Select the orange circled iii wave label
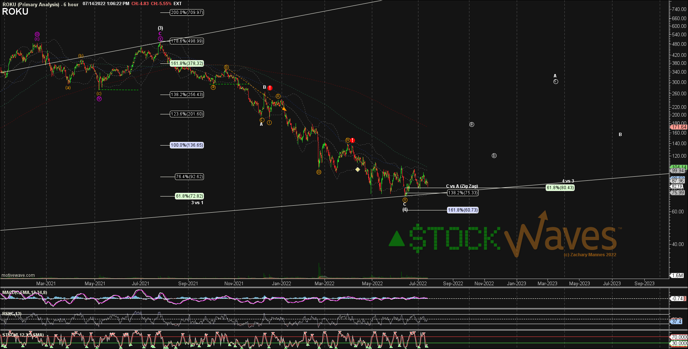 (319, 172)
